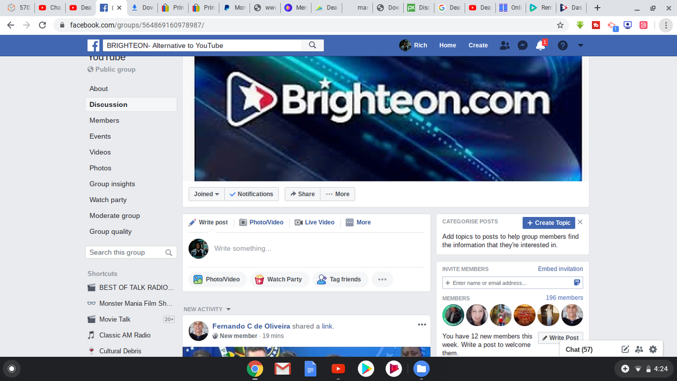Open Facebook Messenger icon in header
This screenshot has height=381, width=677.
click(522, 46)
